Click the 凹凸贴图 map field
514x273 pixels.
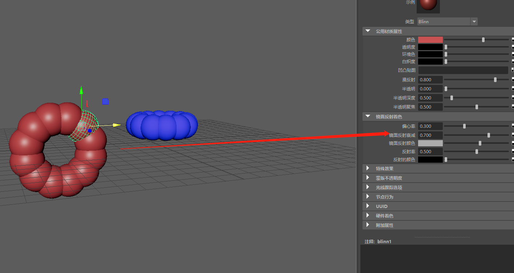463,70
